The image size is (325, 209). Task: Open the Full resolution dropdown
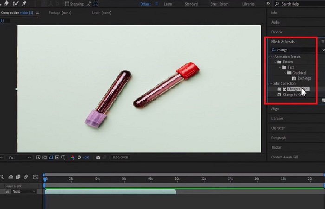click(19, 158)
